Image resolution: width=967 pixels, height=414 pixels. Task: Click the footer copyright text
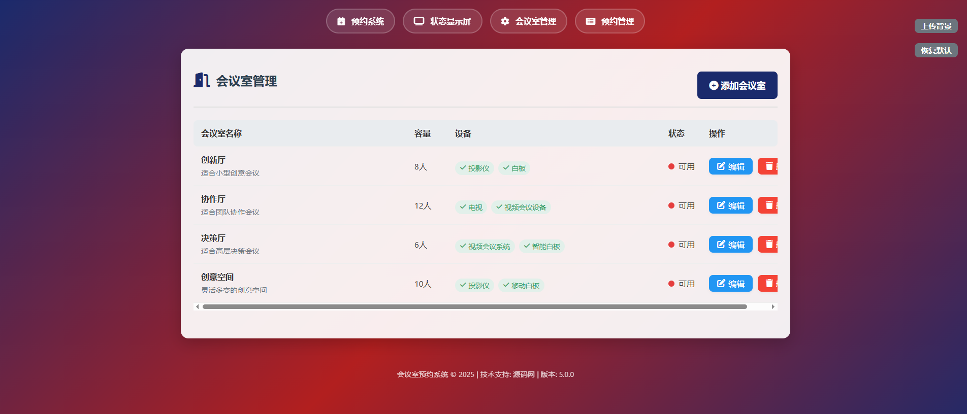click(486, 374)
